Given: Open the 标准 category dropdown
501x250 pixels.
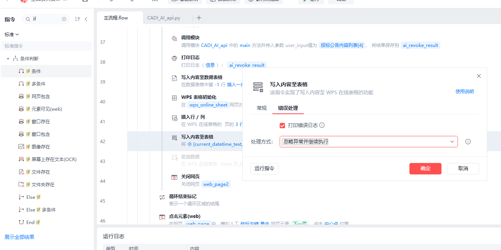Looking at the screenshot, I should tap(12, 34).
